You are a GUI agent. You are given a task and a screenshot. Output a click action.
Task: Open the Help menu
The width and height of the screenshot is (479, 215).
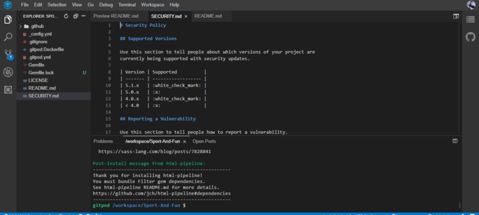175,5
